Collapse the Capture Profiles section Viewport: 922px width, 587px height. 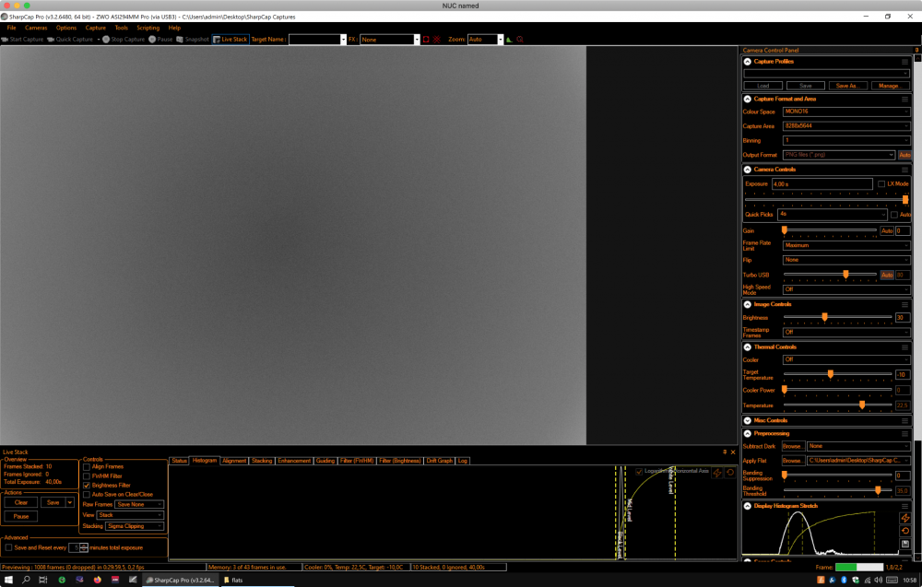(748, 62)
